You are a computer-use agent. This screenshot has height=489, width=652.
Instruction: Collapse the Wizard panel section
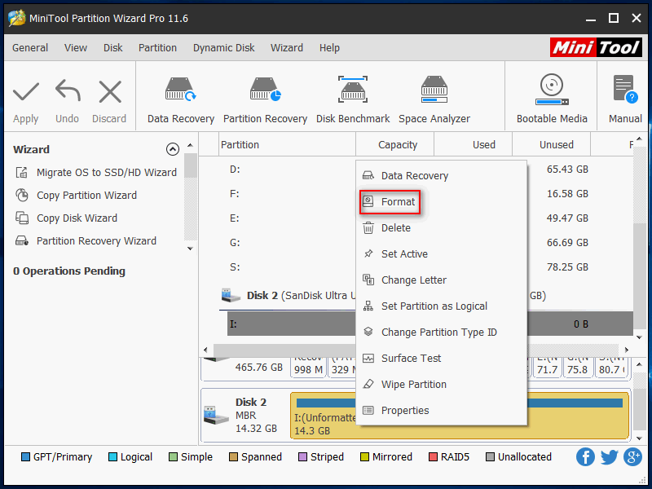point(172,149)
